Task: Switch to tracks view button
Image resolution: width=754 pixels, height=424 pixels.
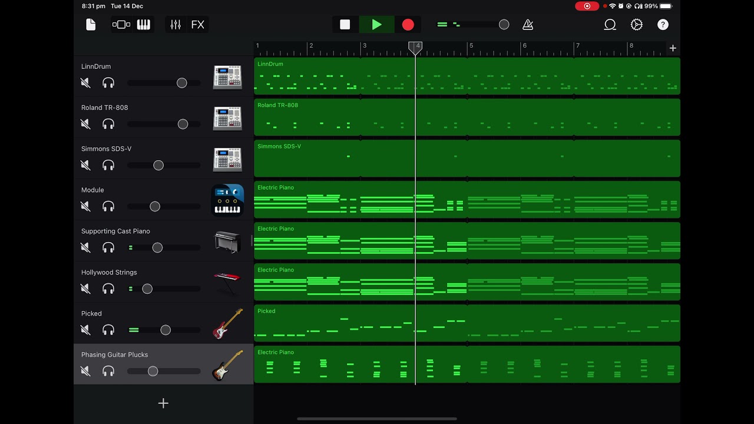Action: click(x=121, y=25)
